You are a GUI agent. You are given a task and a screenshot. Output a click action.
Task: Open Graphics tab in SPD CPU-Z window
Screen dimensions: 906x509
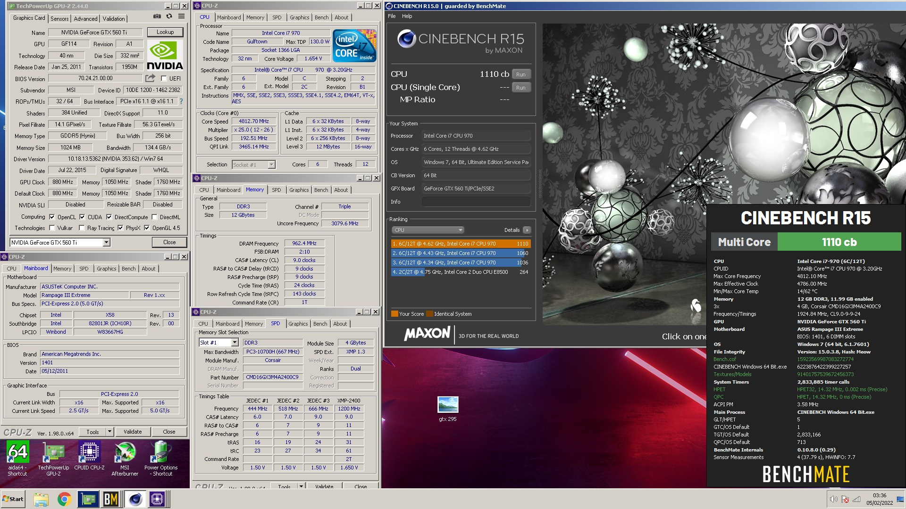tap(298, 324)
